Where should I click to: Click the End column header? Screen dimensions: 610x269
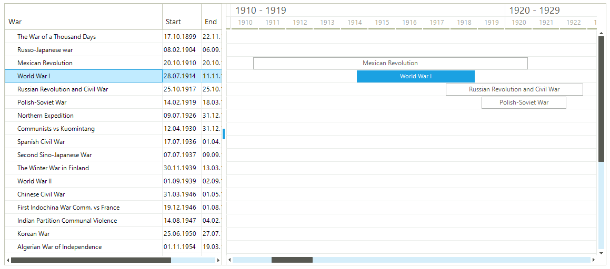click(x=211, y=22)
